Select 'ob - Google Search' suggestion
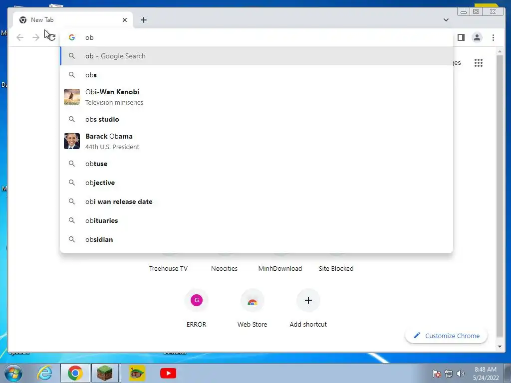 coord(256,56)
